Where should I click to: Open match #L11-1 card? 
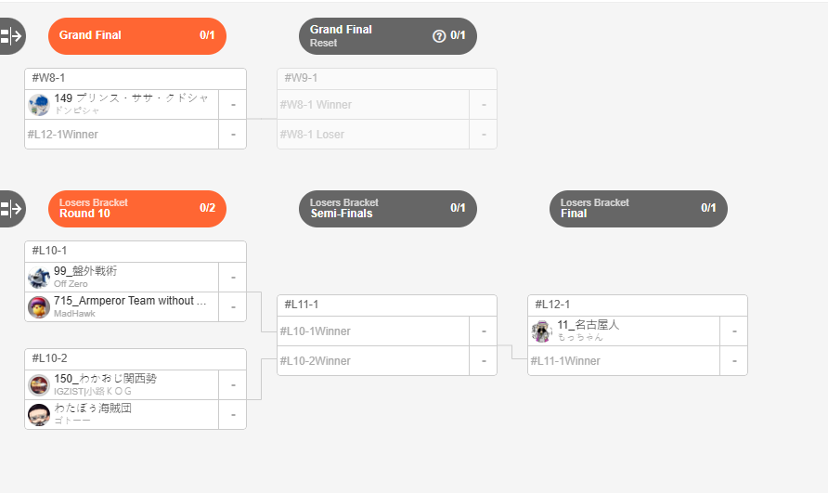click(386, 305)
